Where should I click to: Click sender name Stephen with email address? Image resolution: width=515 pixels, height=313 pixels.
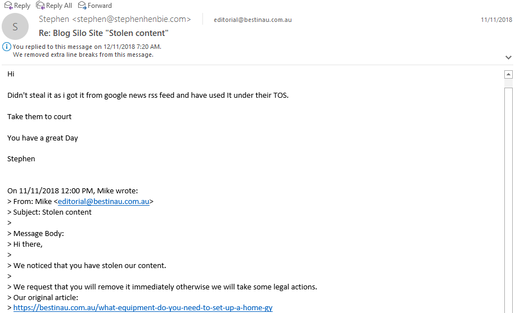coord(115,19)
